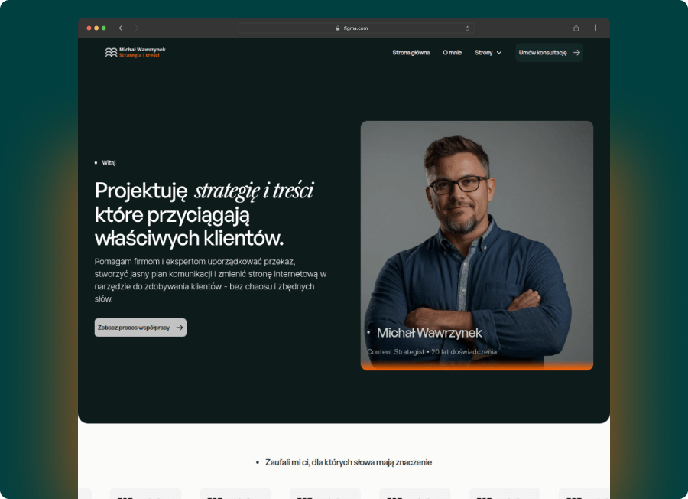Click the lock icon in address bar

pos(337,28)
